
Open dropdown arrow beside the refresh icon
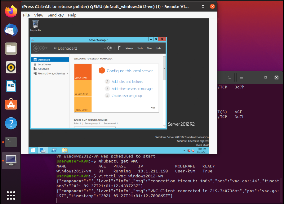pyautogui.click(x=105, y=48)
